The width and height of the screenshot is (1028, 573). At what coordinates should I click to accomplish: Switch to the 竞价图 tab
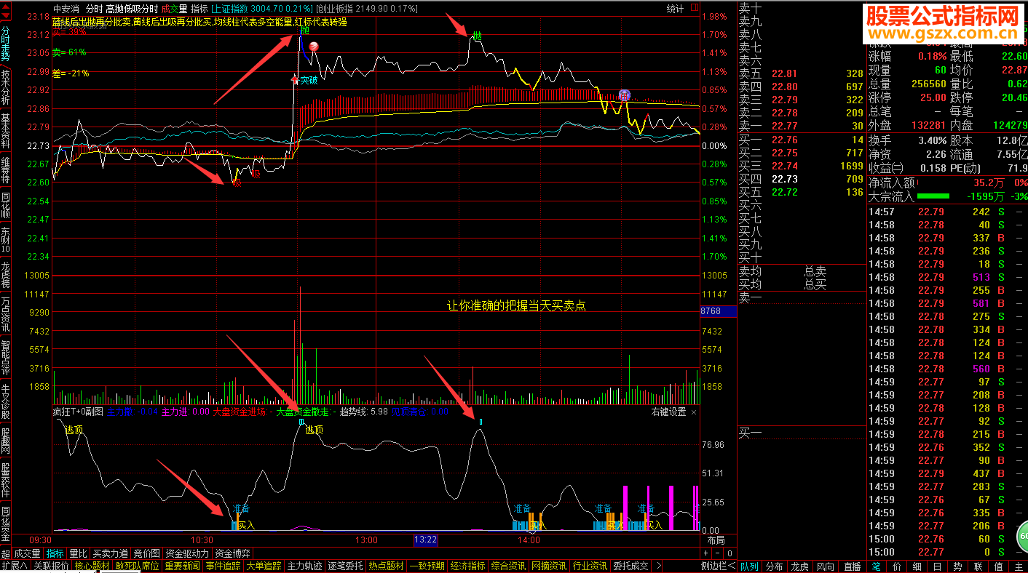coord(147,554)
